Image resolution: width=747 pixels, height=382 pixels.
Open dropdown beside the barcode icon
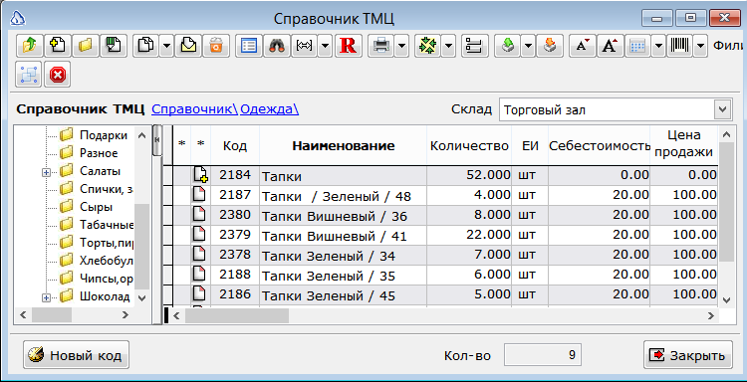(700, 45)
